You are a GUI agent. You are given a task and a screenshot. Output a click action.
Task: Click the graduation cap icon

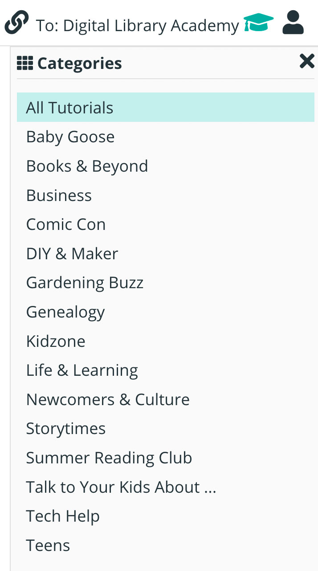[258, 23]
